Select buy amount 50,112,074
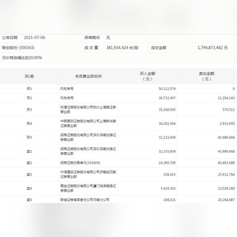Viewport: 237px width, 237px height. [167, 89]
